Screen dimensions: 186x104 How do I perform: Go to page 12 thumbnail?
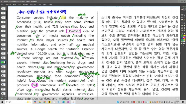pyautogui.click(x=3, y=13)
